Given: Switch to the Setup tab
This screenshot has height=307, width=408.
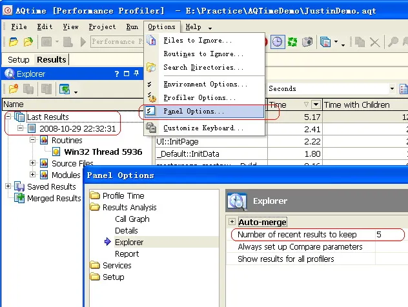Looking at the screenshot, I should pyautogui.click(x=19, y=59).
